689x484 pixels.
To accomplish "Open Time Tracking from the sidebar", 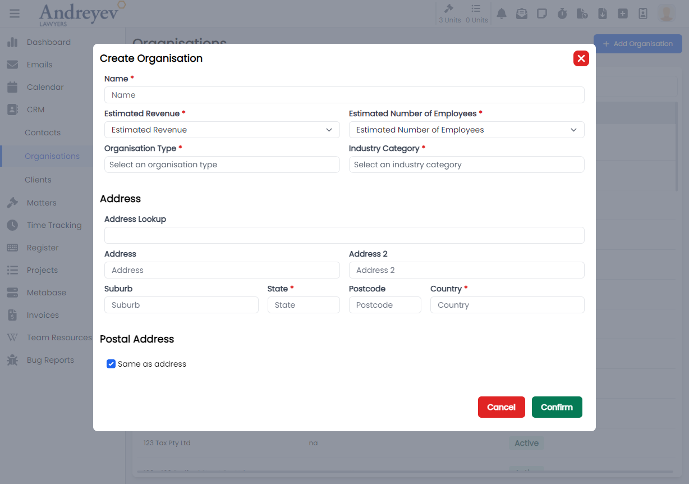I will (54, 225).
